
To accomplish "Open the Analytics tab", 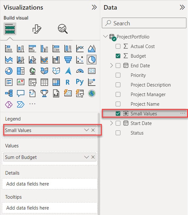I will tap(63, 29).
